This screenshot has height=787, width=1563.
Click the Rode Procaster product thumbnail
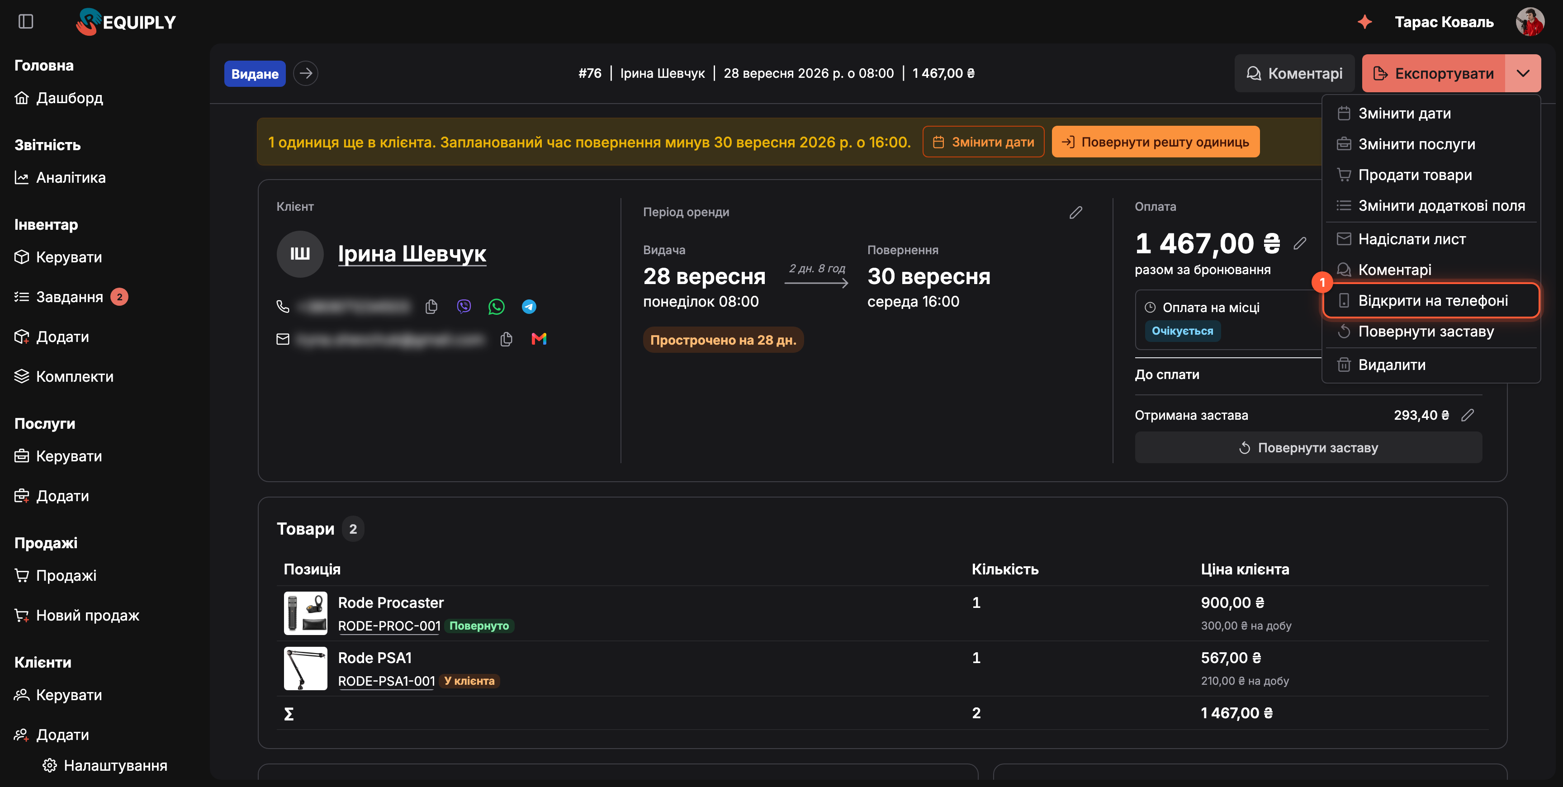point(305,613)
